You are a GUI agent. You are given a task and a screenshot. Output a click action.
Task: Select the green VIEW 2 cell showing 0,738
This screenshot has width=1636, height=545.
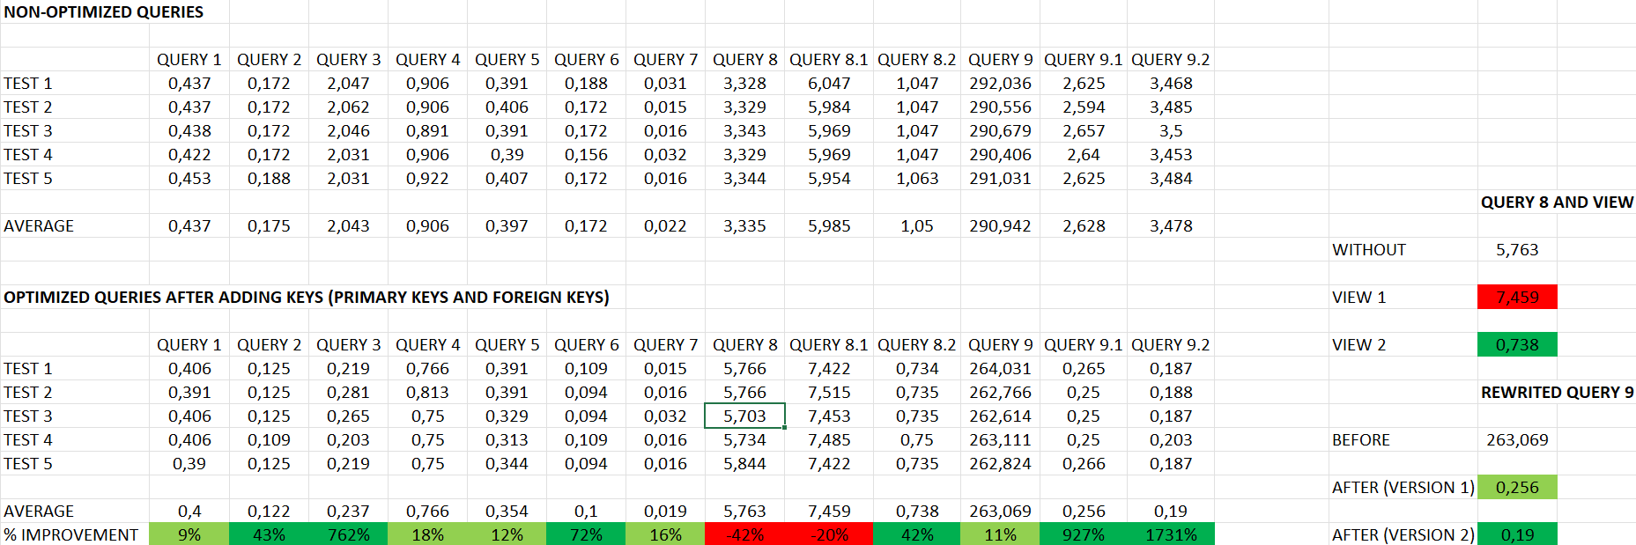pyautogui.click(x=1516, y=345)
